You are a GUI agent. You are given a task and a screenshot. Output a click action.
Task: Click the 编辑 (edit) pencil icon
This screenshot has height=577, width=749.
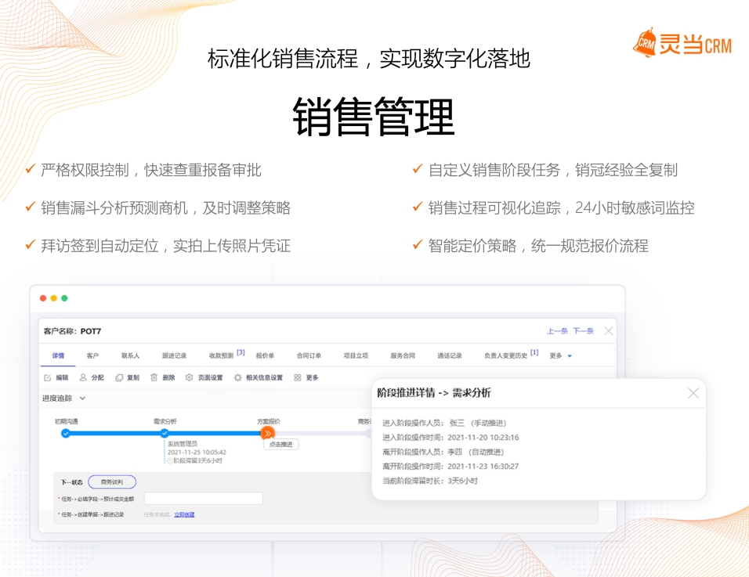pos(47,377)
